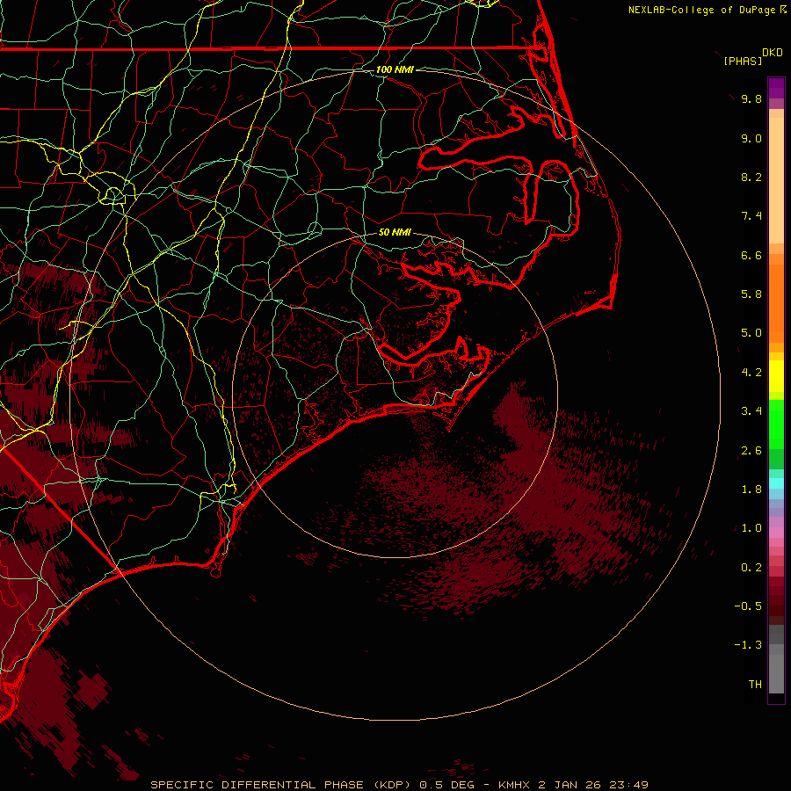791x791 pixels.
Task: Click the -1.3 value on the color scale
Action: click(748, 645)
